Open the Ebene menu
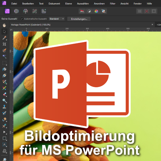 pos(69,4)
